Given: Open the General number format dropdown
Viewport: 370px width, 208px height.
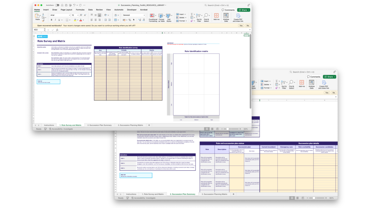Looking at the screenshot, I should coord(134,15).
